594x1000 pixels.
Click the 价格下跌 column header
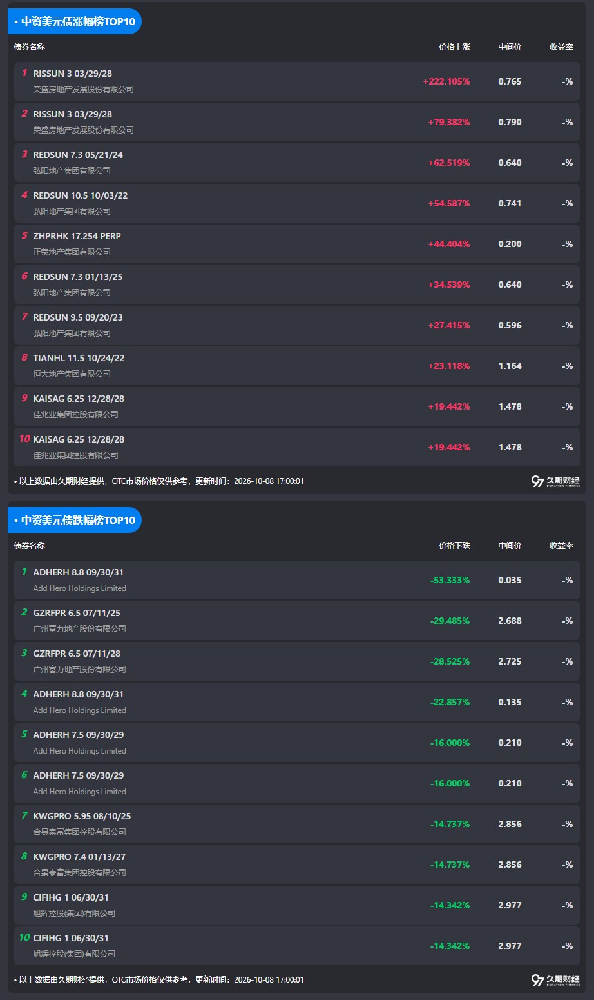click(x=454, y=546)
